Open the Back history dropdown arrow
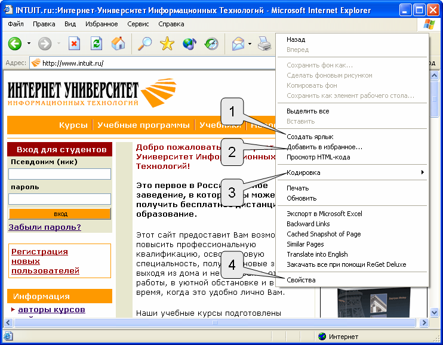Screen dimensions: 443x345 [29, 44]
